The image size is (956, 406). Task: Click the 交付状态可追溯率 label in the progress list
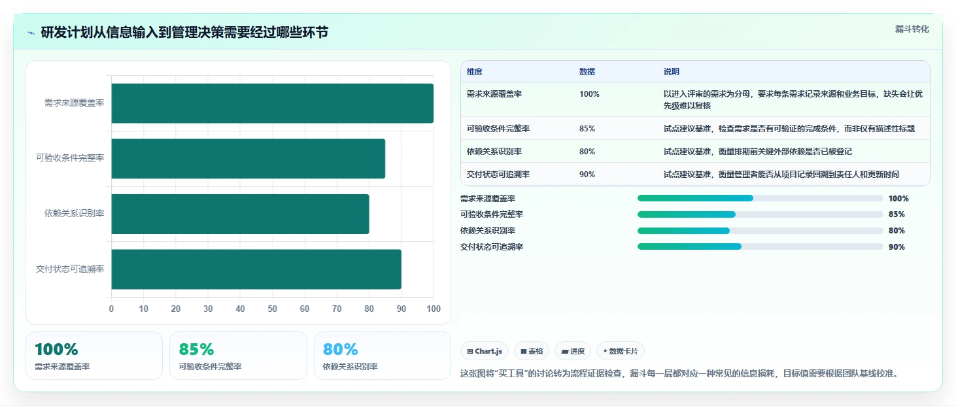[x=492, y=247]
